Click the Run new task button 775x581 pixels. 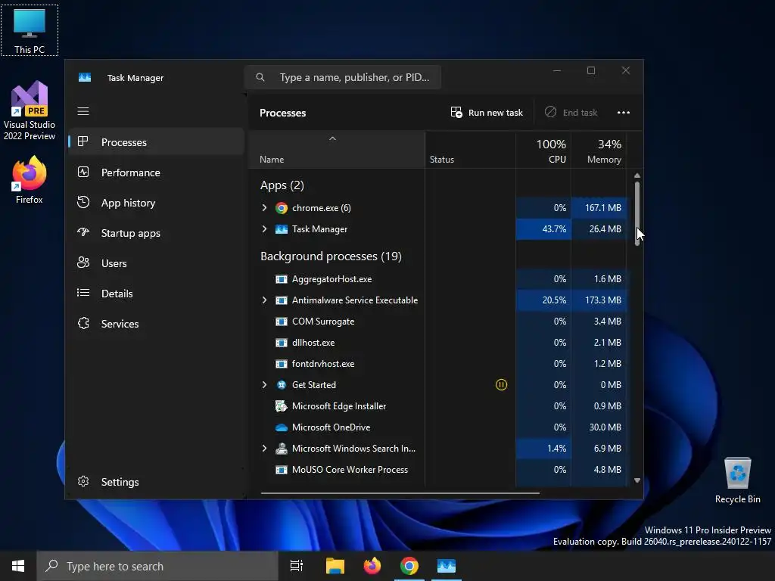tap(487, 113)
